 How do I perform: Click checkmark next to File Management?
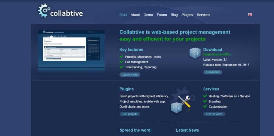(121, 62)
